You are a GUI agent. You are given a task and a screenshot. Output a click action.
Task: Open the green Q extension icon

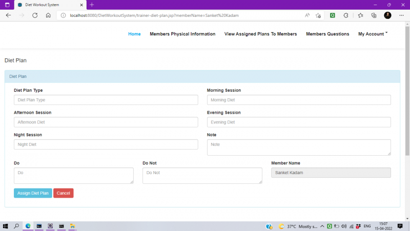pos(332,15)
